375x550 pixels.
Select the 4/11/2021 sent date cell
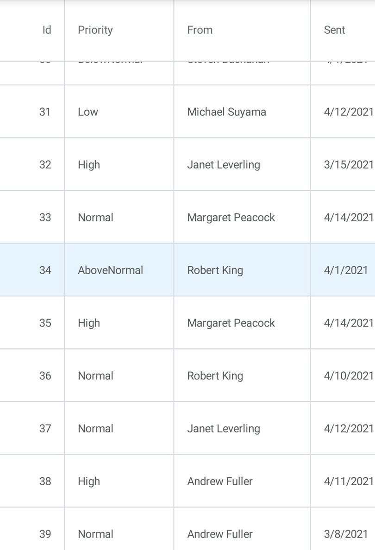[348, 481]
